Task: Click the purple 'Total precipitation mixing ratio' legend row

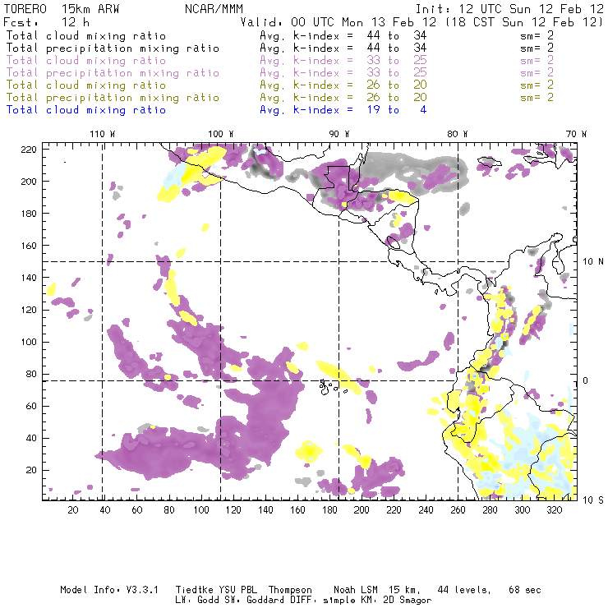Action: click(113, 73)
